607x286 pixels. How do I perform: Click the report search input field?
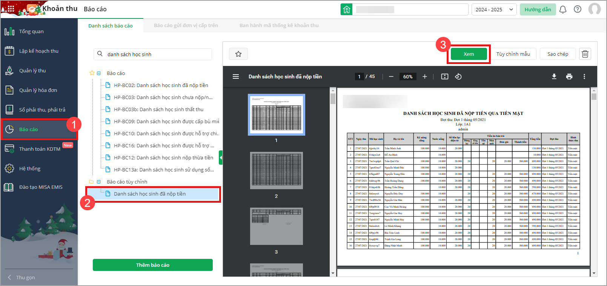click(153, 54)
